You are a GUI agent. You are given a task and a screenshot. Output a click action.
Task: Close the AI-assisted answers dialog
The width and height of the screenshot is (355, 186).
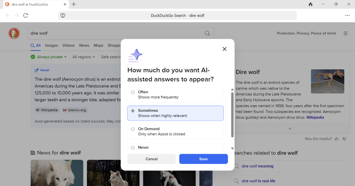point(224,49)
